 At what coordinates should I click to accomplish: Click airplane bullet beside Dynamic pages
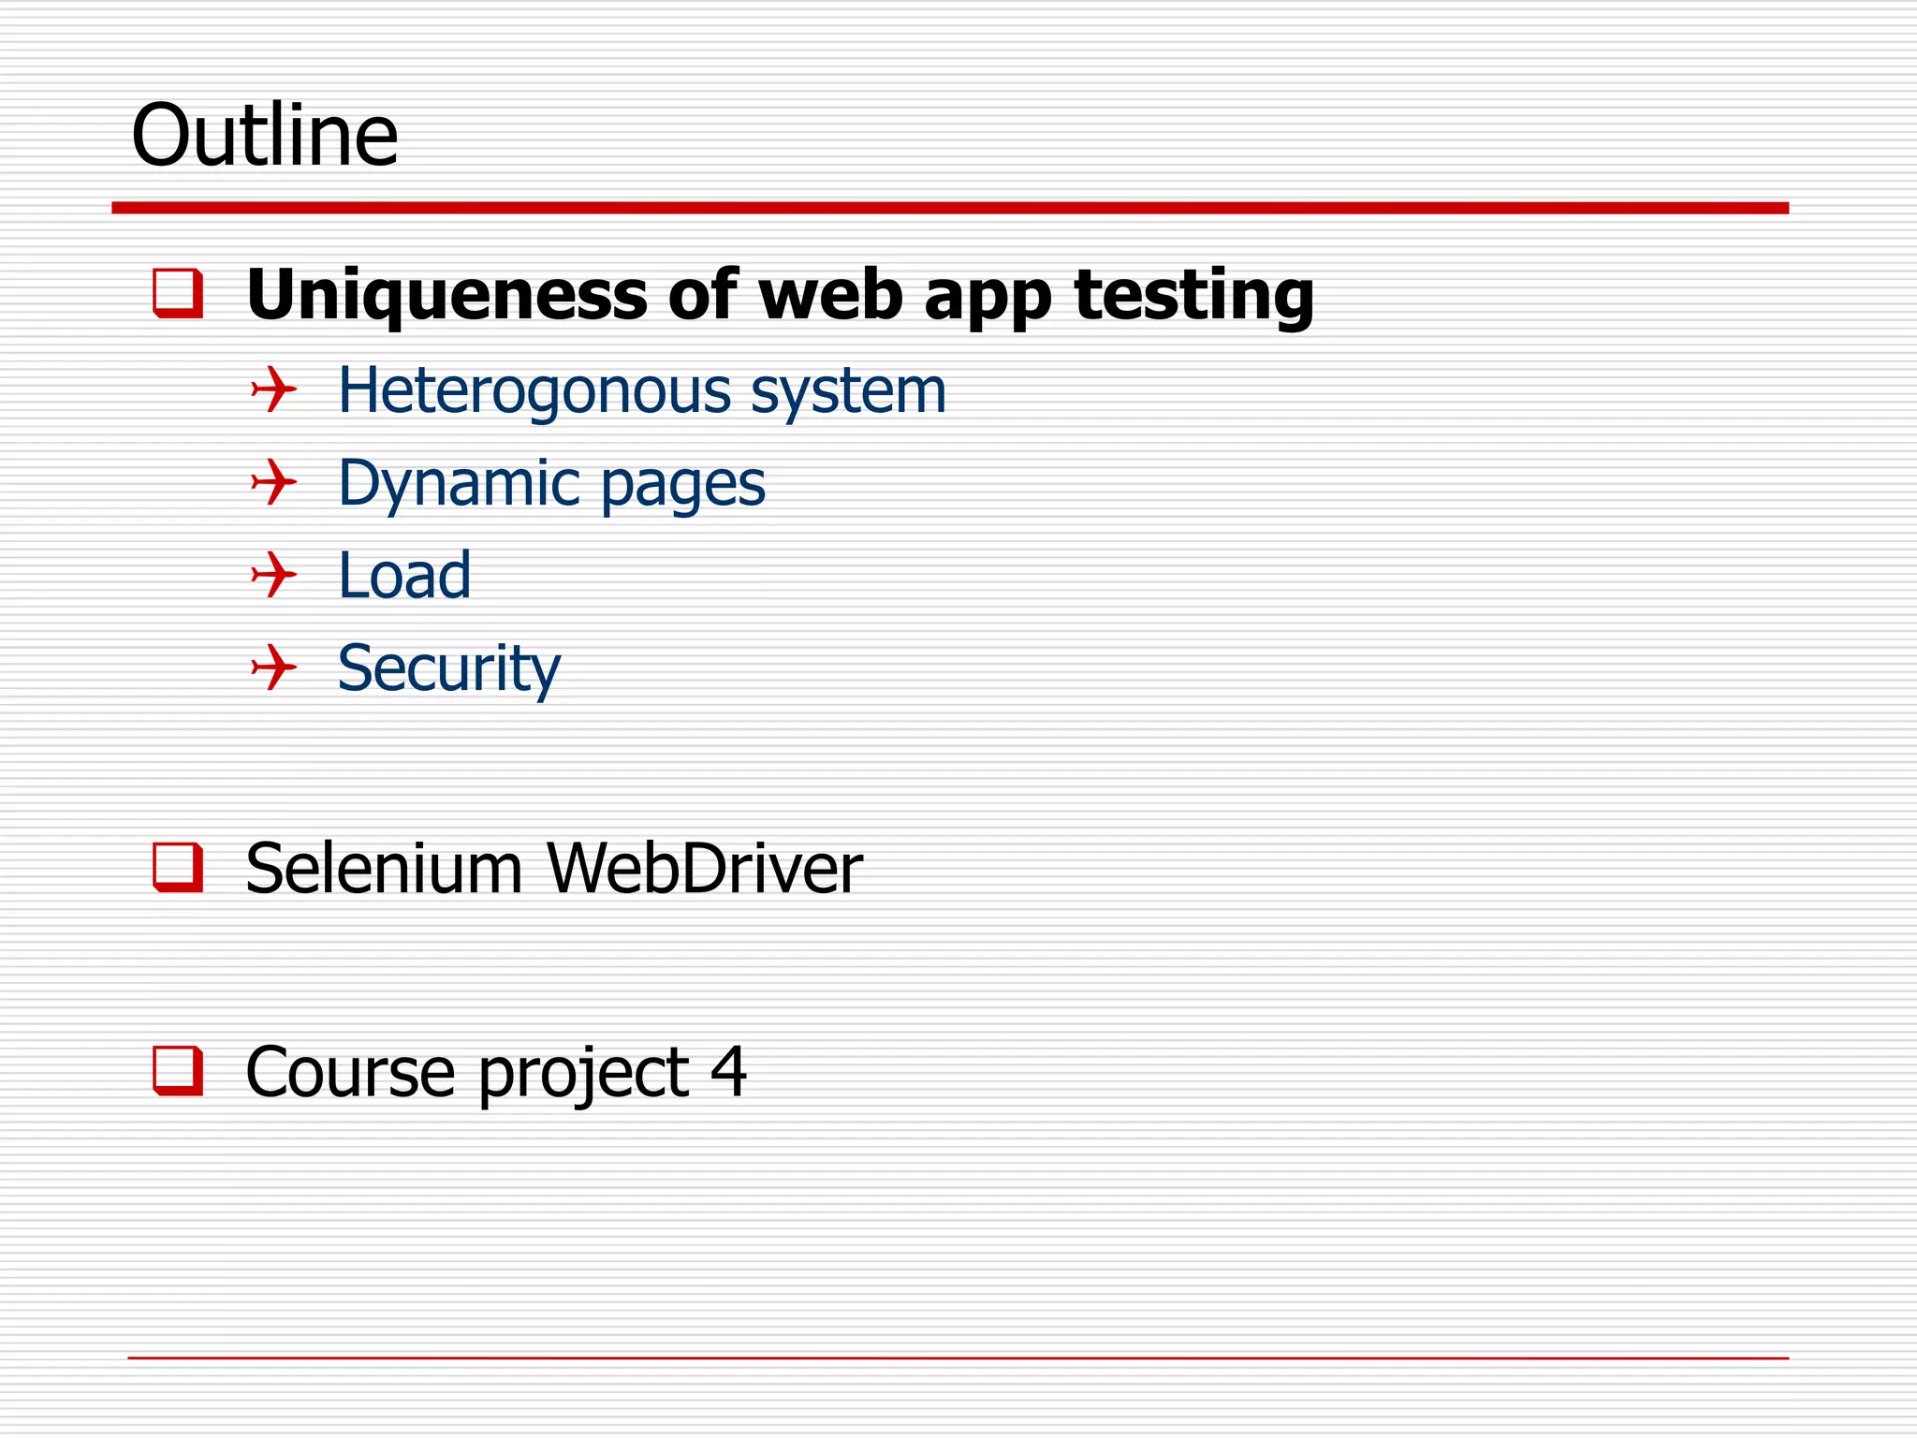274,482
